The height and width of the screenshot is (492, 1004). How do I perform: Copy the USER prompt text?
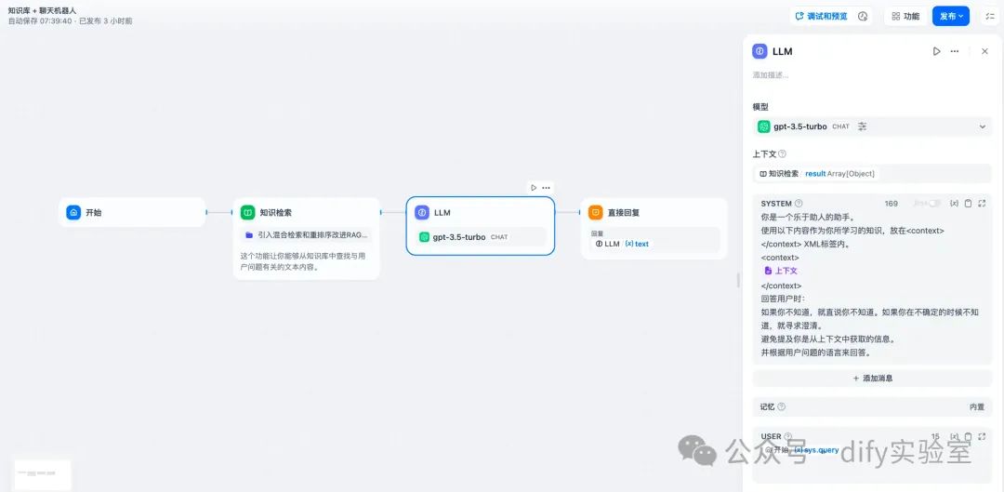(x=968, y=436)
